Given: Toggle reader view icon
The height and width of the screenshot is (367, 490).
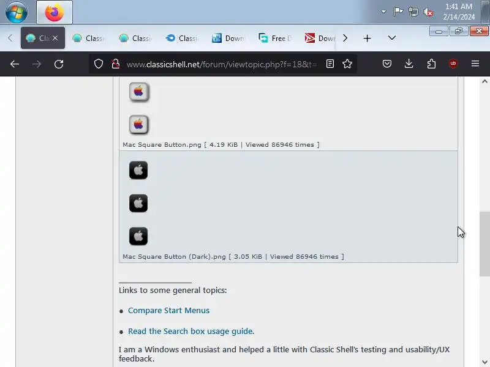Looking at the screenshot, I should [x=330, y=64].
